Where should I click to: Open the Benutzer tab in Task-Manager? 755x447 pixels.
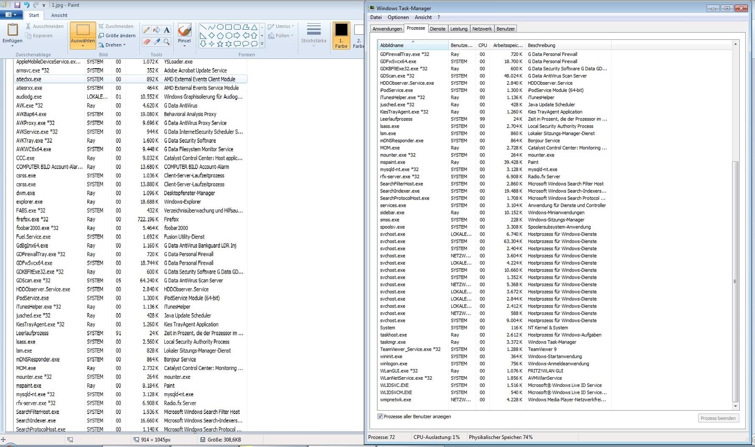pyautogui.click(x=505, y=29)
